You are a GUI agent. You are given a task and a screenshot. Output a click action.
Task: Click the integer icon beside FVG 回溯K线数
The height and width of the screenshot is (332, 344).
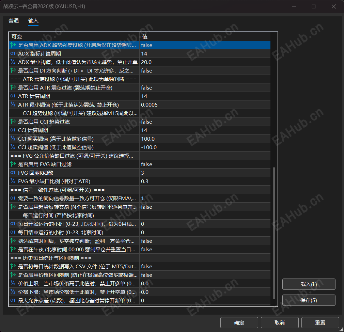(13, 173)
